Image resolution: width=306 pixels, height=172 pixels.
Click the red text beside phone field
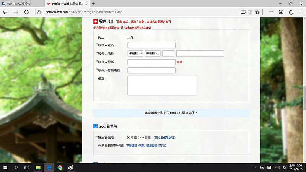click(179, 62)
